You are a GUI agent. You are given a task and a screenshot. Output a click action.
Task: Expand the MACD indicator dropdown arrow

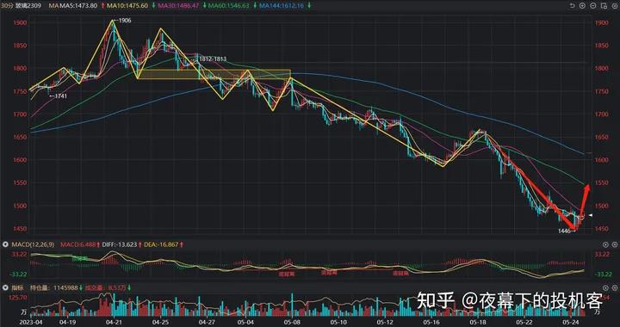[5, 245]
